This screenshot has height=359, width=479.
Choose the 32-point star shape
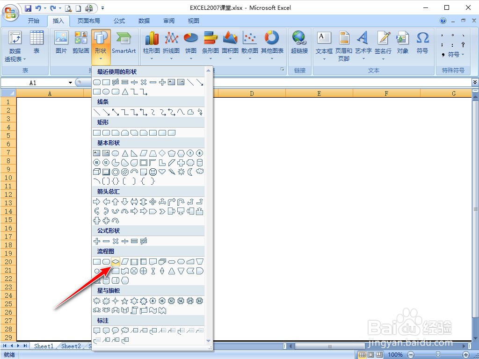pos(200,301)
